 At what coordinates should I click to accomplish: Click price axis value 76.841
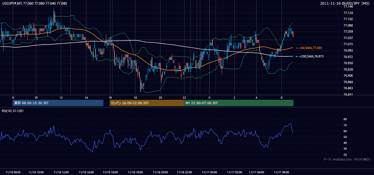[x=348, y=94]
